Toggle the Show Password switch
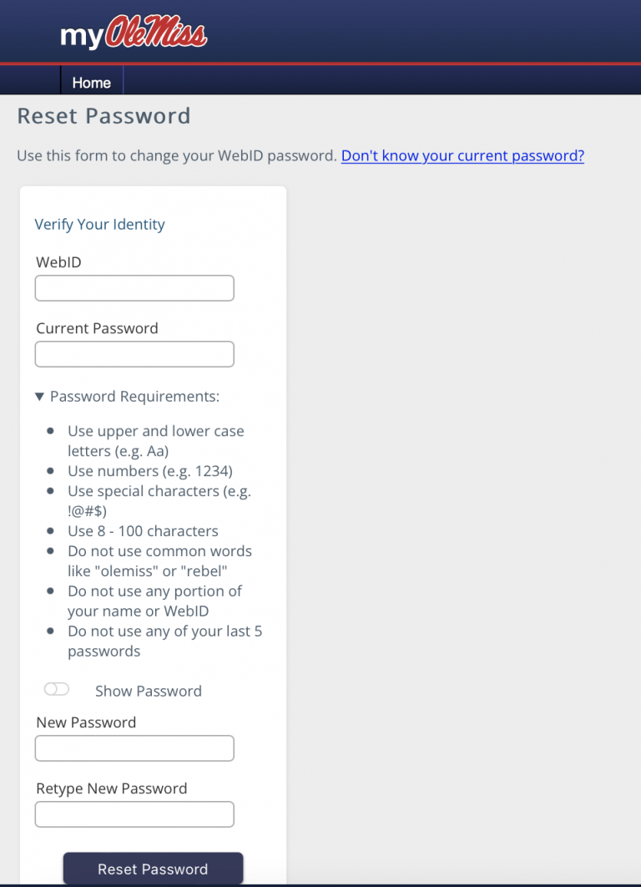The width and height of the screenshot is (641, 887). (57, 689)
